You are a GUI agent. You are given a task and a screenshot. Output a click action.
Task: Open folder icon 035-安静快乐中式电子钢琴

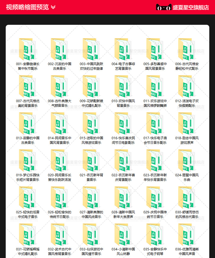coord(155,235)
